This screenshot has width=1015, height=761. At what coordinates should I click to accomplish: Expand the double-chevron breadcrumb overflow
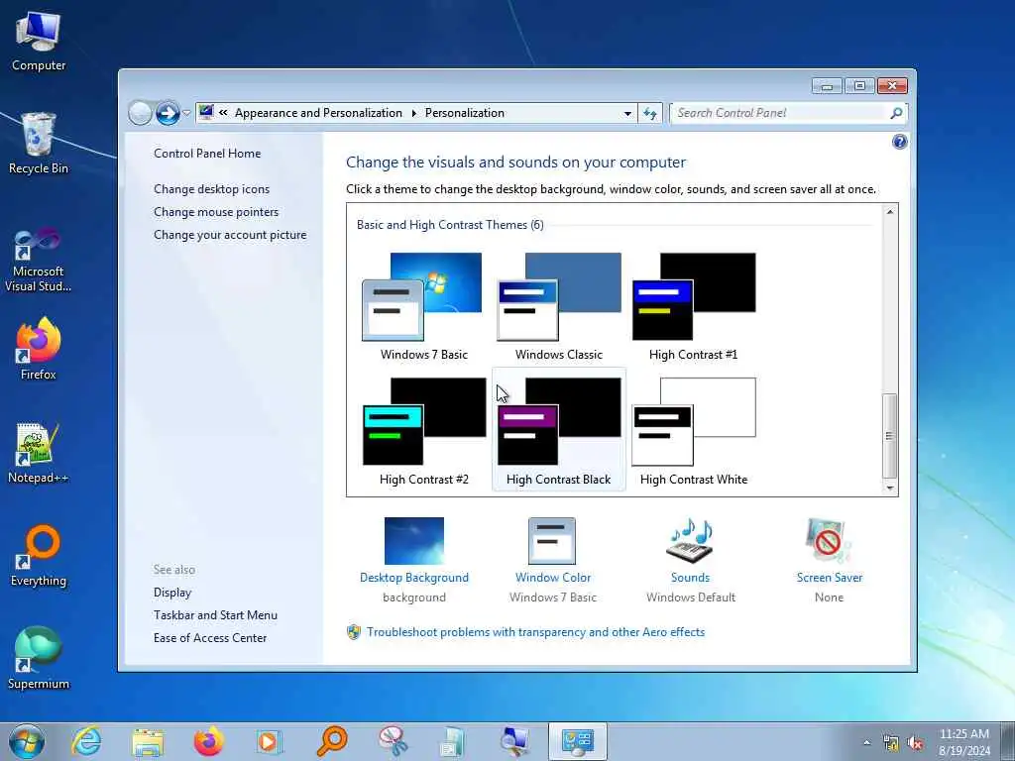(x=223, y=113)
